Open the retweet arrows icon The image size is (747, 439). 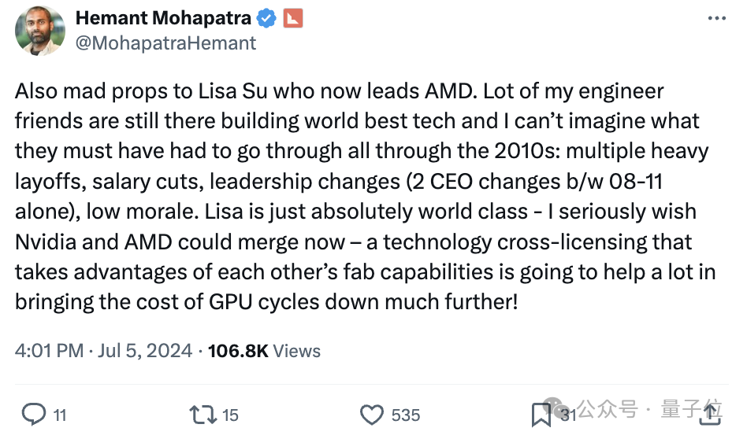pos(203,414)
